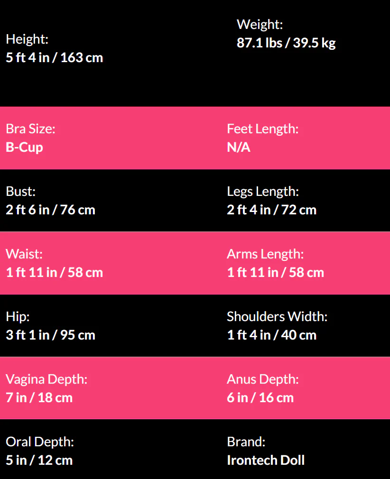Screen dimensions: 390x479
Task: Click the Hip label
Action: (18, 317)
